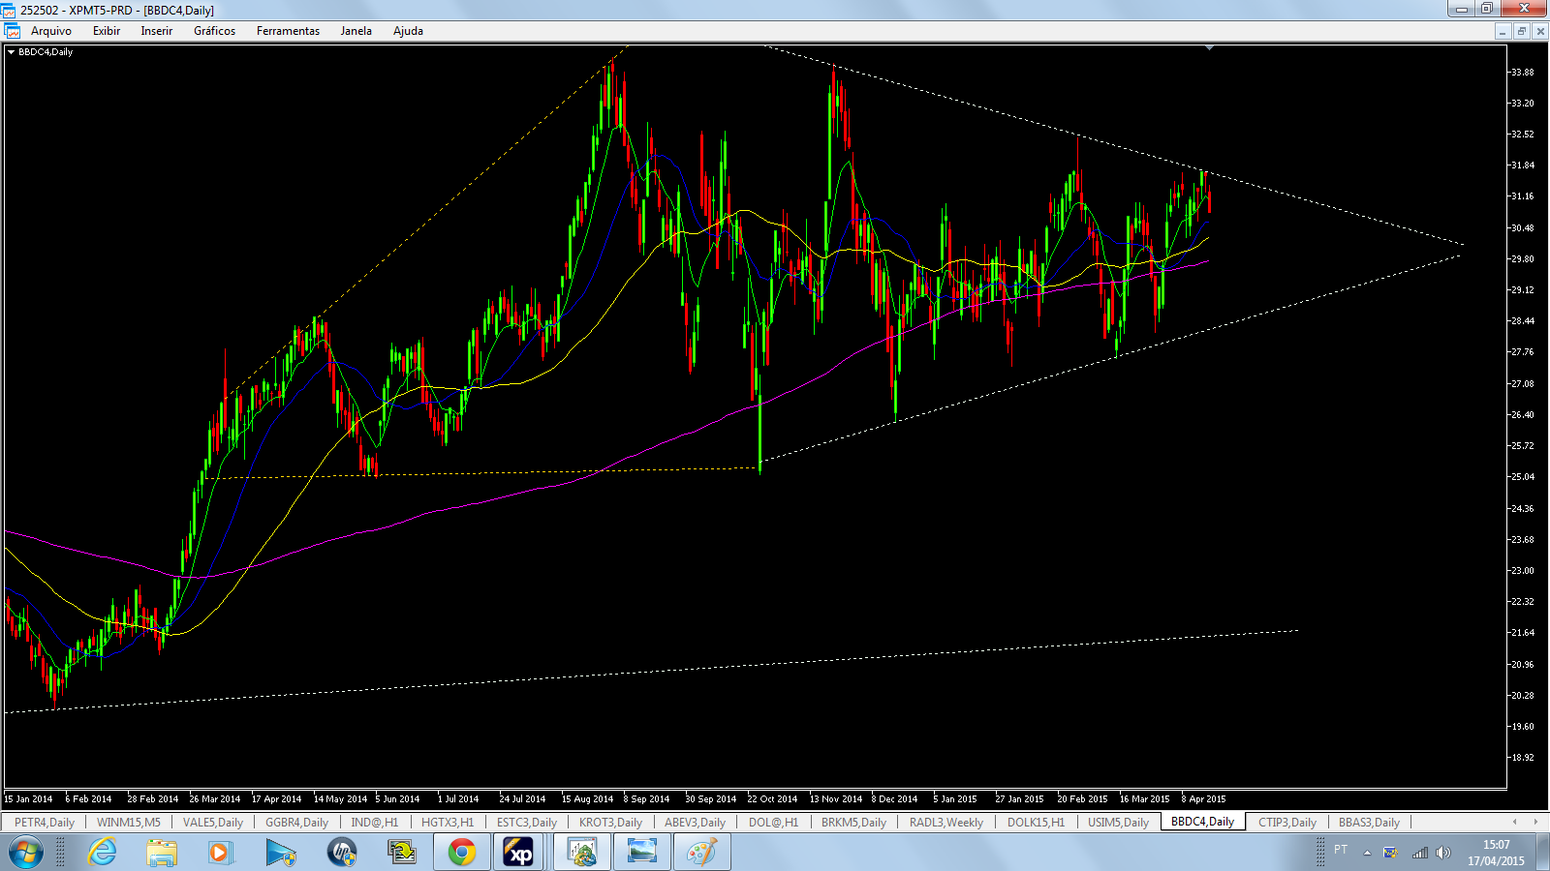Switch to the XP app in taskbar
The image size is (1550, 871).
(519, 853)
